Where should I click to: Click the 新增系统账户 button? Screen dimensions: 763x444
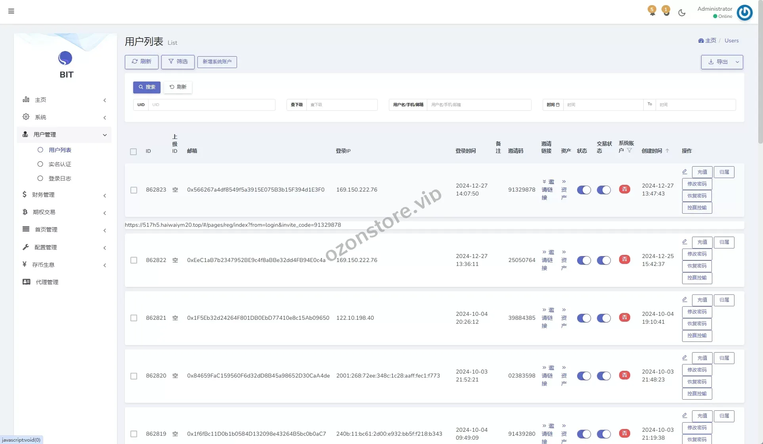[217, 62]
